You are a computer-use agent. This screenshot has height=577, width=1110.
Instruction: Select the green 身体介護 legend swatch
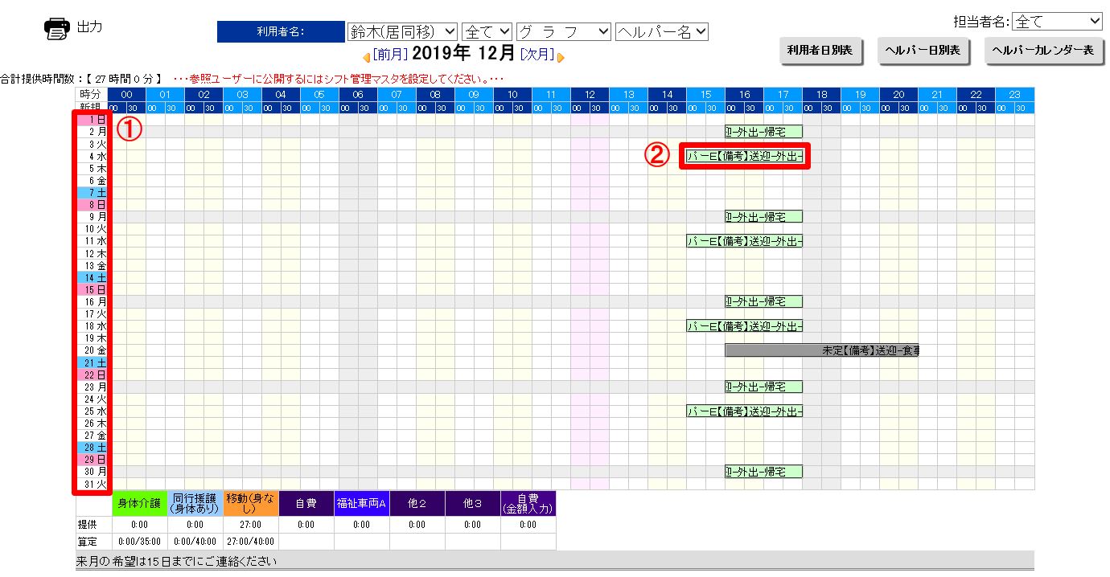pos(140,504)
